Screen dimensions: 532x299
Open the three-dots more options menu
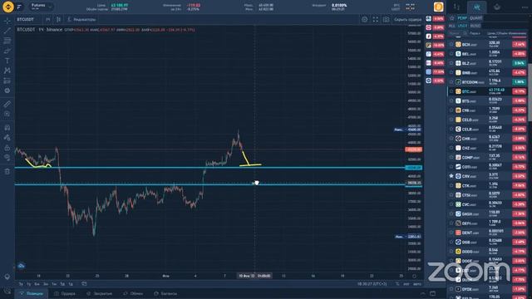[x=525, y=7]
